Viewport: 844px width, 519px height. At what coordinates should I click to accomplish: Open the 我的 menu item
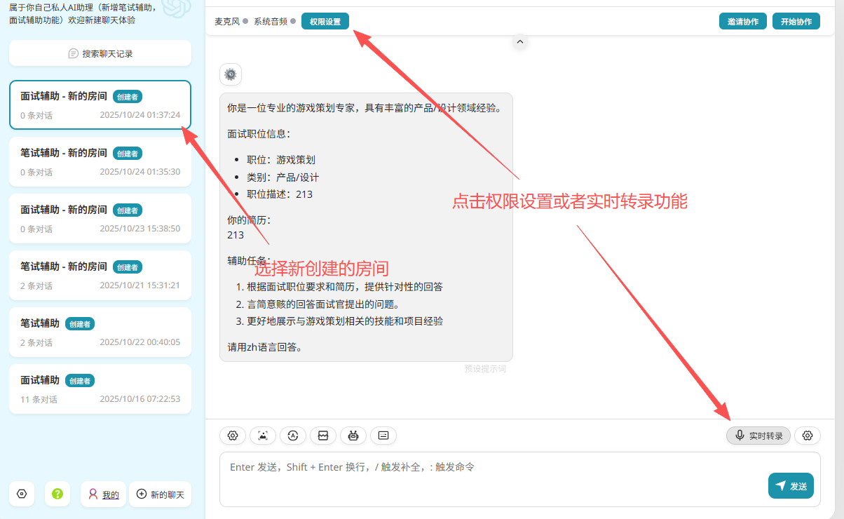click(103, 494)
